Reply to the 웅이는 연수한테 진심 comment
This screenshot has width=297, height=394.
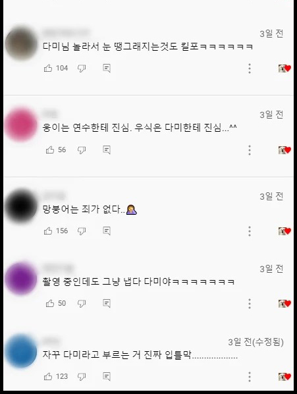[107, 150]
